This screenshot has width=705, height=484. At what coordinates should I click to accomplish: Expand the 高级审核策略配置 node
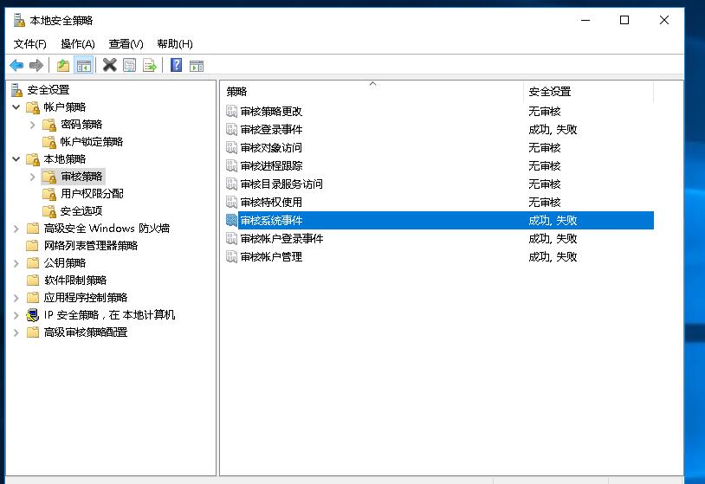pyautogui.click(x=16, y=332)
